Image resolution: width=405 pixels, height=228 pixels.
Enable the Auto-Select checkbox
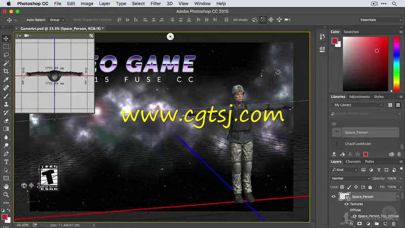point(23,20)
